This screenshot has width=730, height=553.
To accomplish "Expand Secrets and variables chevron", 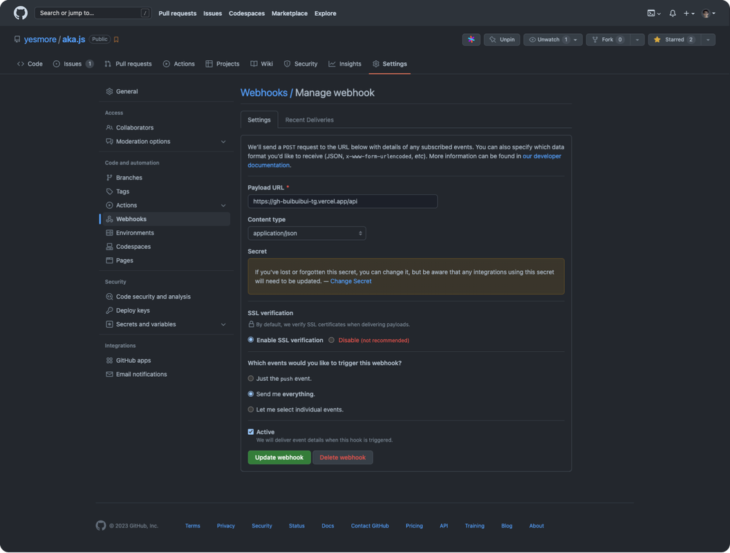I will coord(223,324).
